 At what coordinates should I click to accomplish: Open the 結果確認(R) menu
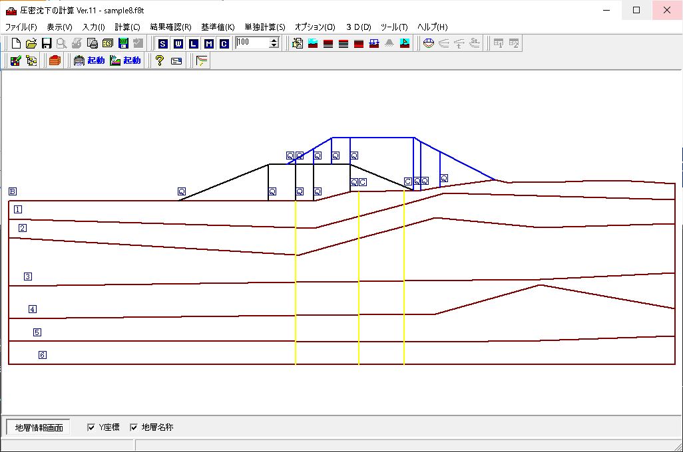[170, 27]
